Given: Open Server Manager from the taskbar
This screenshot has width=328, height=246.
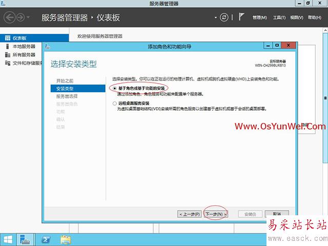Looking at the screenshot, I should tap(25, 240).
